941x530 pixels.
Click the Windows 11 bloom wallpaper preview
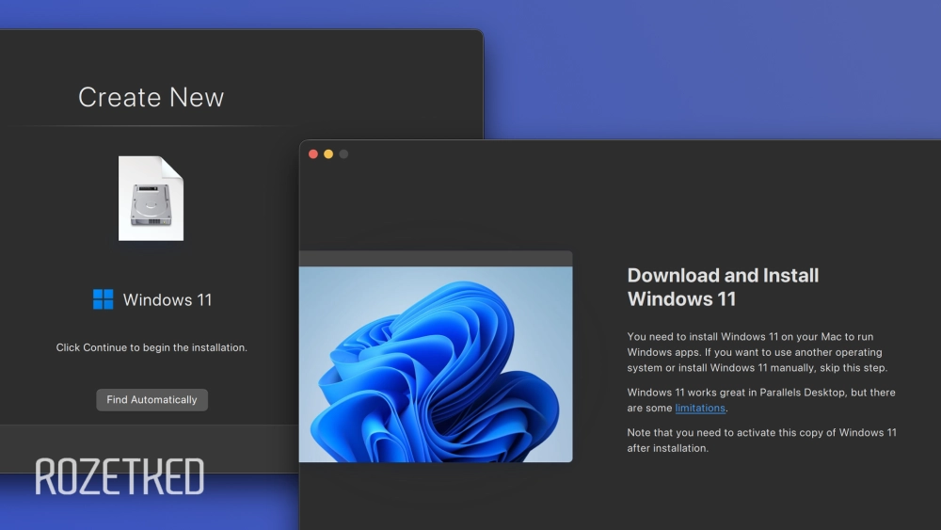435,363
